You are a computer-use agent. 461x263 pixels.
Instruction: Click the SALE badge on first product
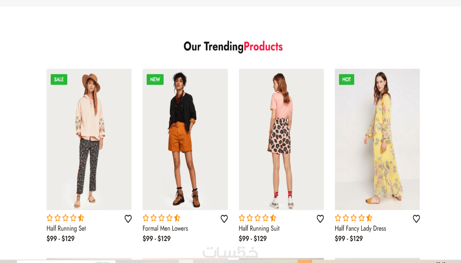[59, 79]
